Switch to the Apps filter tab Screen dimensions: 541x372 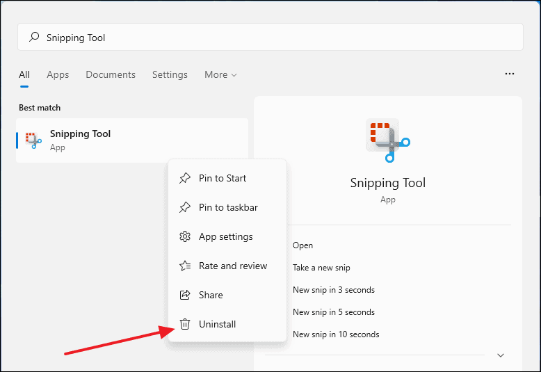(58, 74)
